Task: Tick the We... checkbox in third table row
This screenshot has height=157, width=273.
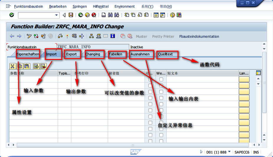Action: pyautogui.click(x=161, y=92)
